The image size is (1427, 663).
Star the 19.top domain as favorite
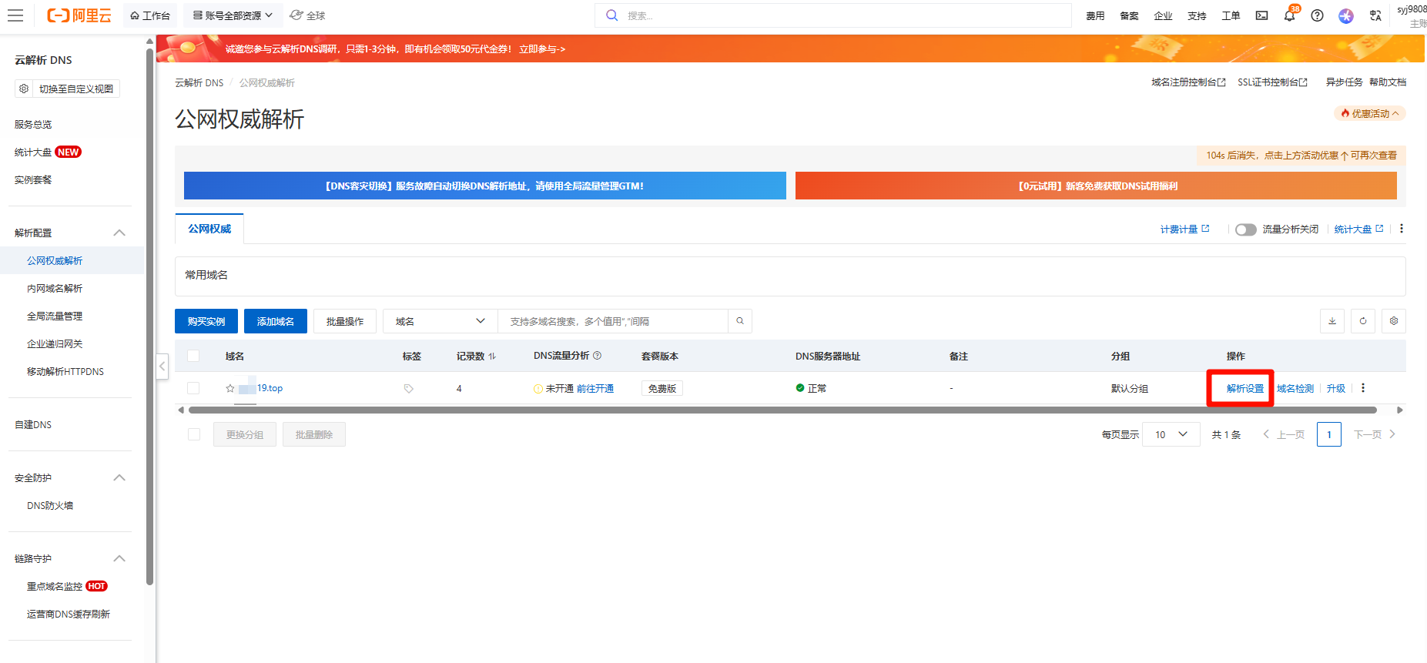tap(230, 389)
